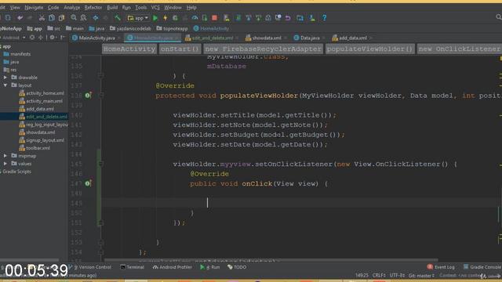Open the TODO tool window
The height and width of the screenshot is (282, 502).
[237, 267]
